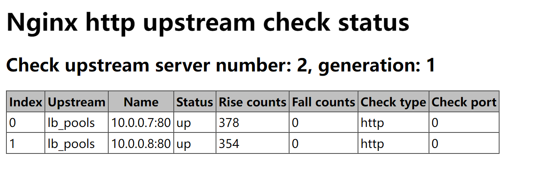This screenshot has width=535, height=182.
Task: Click lb_pools in the 10.0.0.7:80 row
Action: tap(71, 123)
